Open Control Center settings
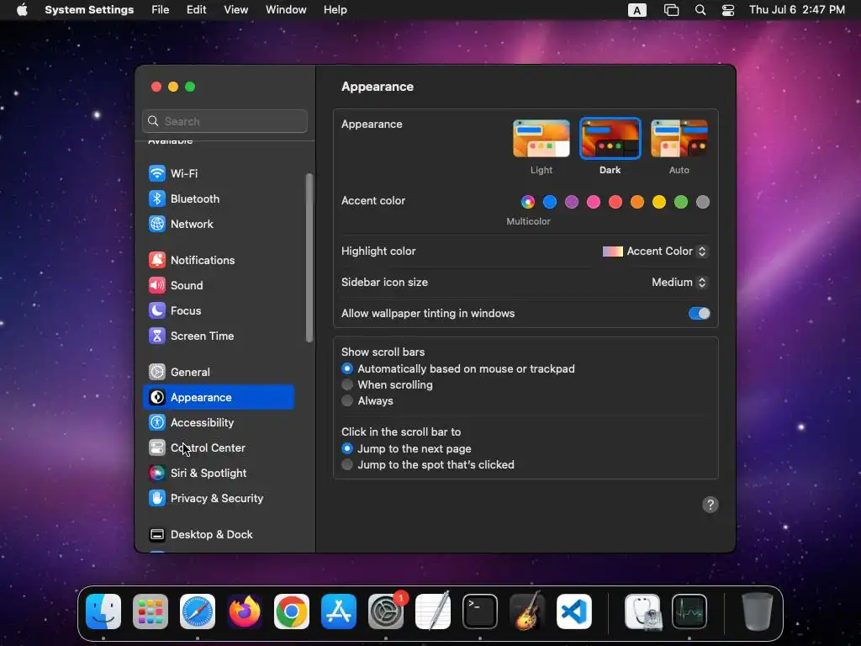This screenshot has width=861, height=646. [x=219, y=448]
